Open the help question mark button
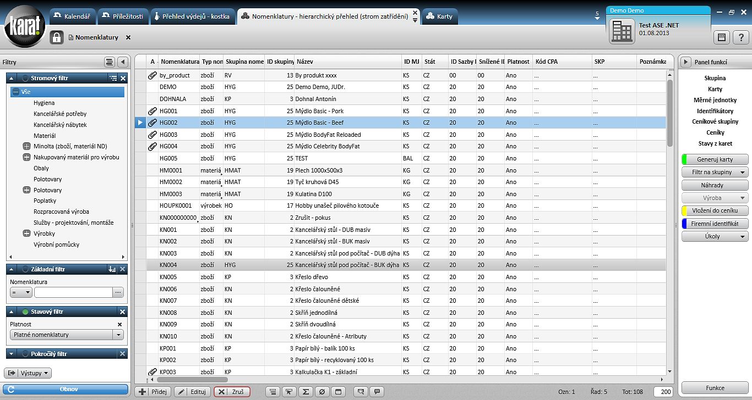752x400 pixels. (x=741, y=37)
